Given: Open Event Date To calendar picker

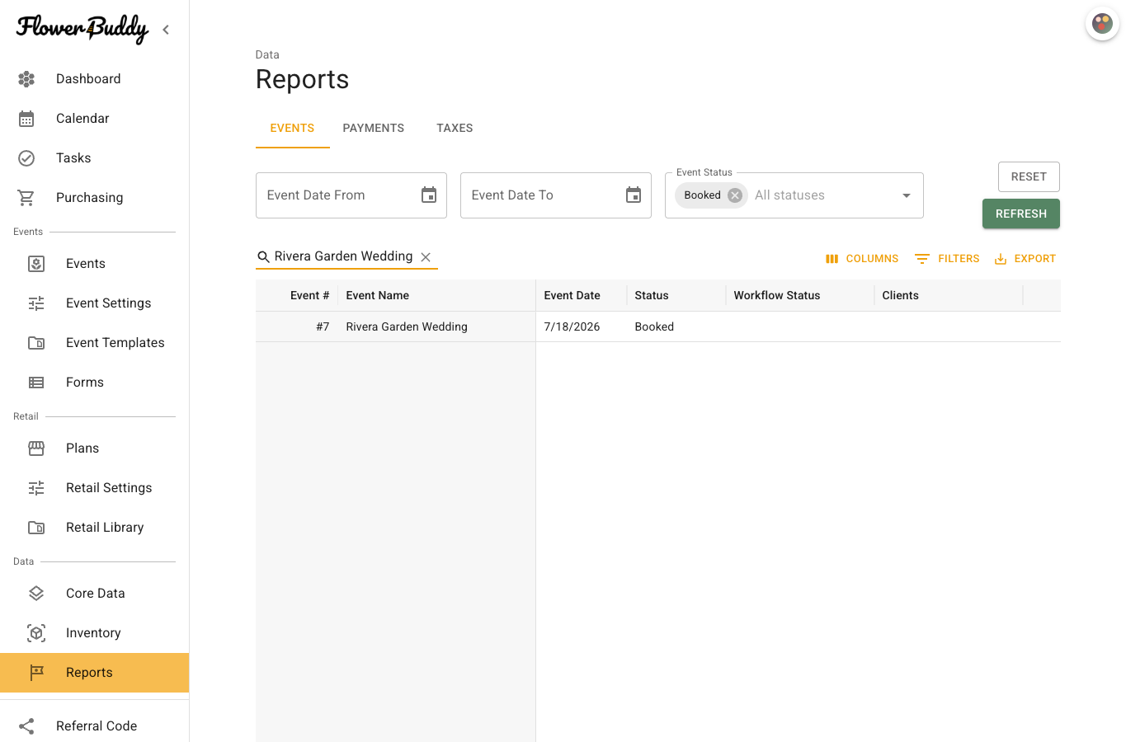Looking at the screenshot, I should [x=634, y=195].
